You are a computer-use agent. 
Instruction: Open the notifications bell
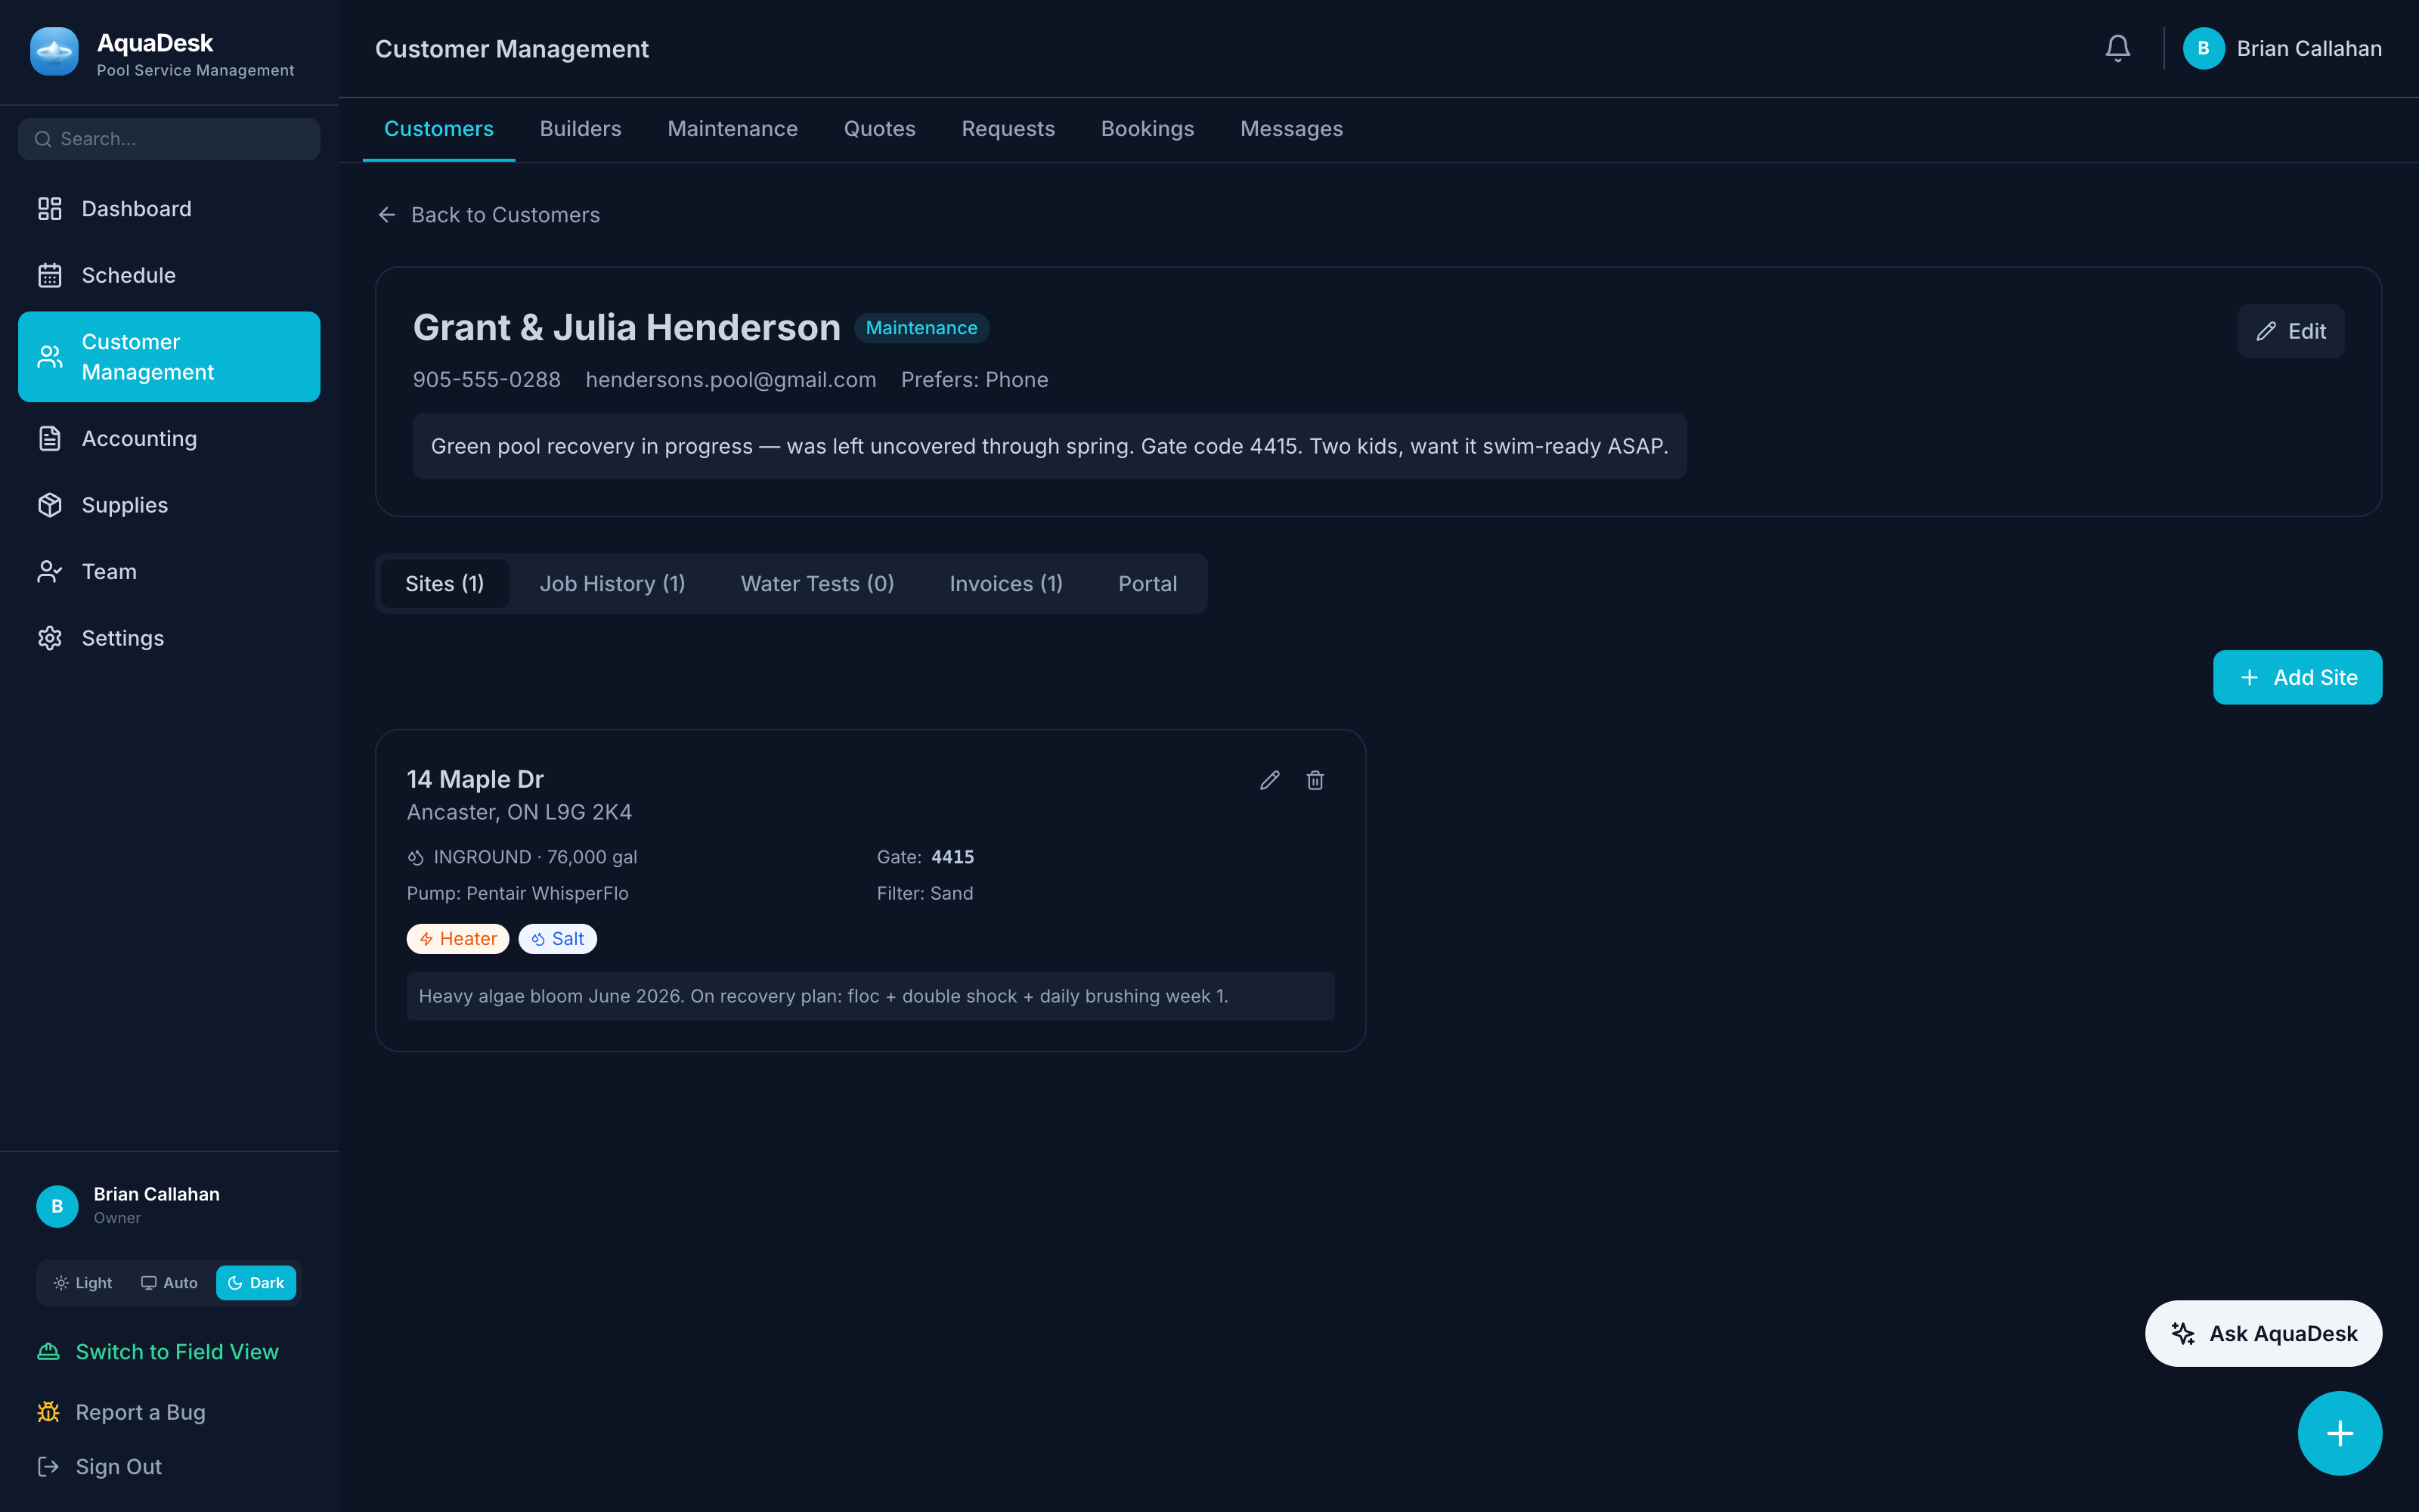coord(2117,48)
